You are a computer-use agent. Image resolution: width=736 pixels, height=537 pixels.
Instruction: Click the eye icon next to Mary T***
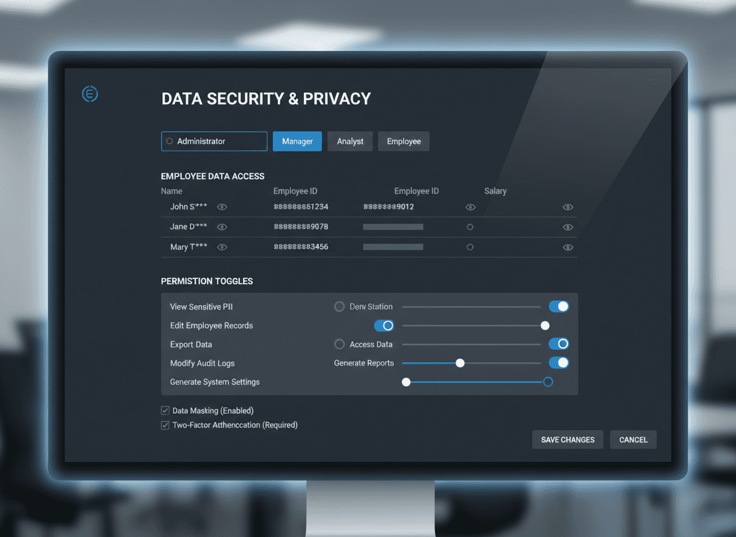click(x=222, y=247)
